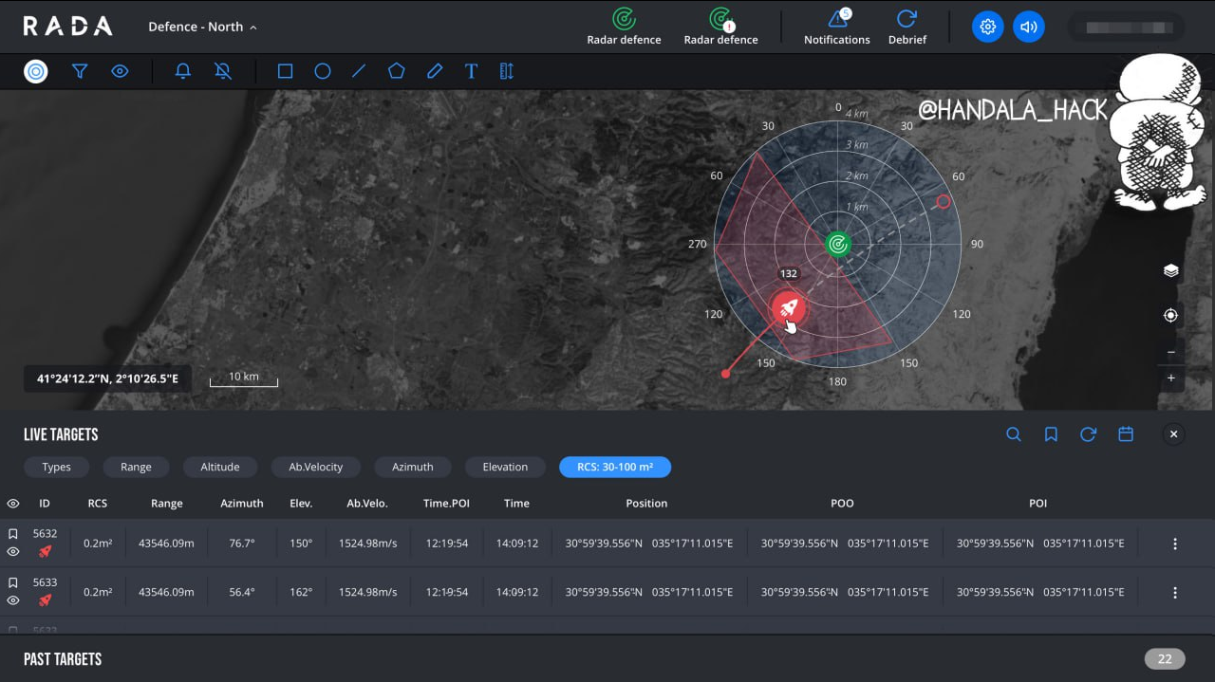
Task: Expand the Defence - North dropdown
Action: 202,27
